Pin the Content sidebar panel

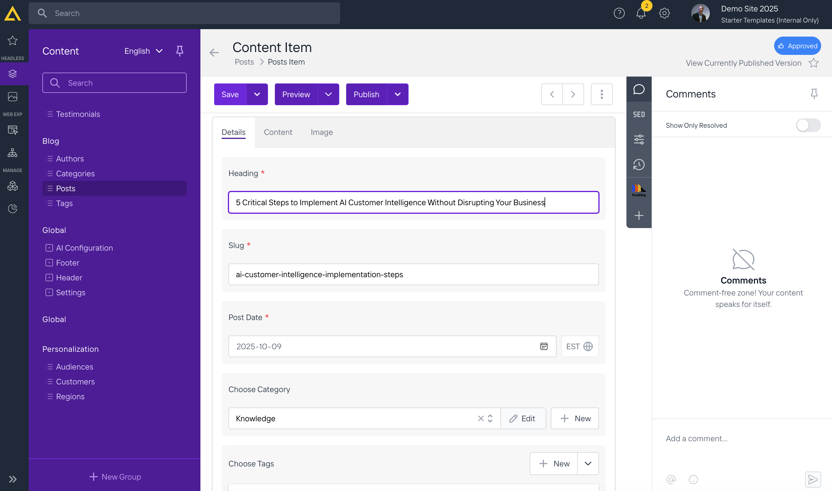(180, 51)
